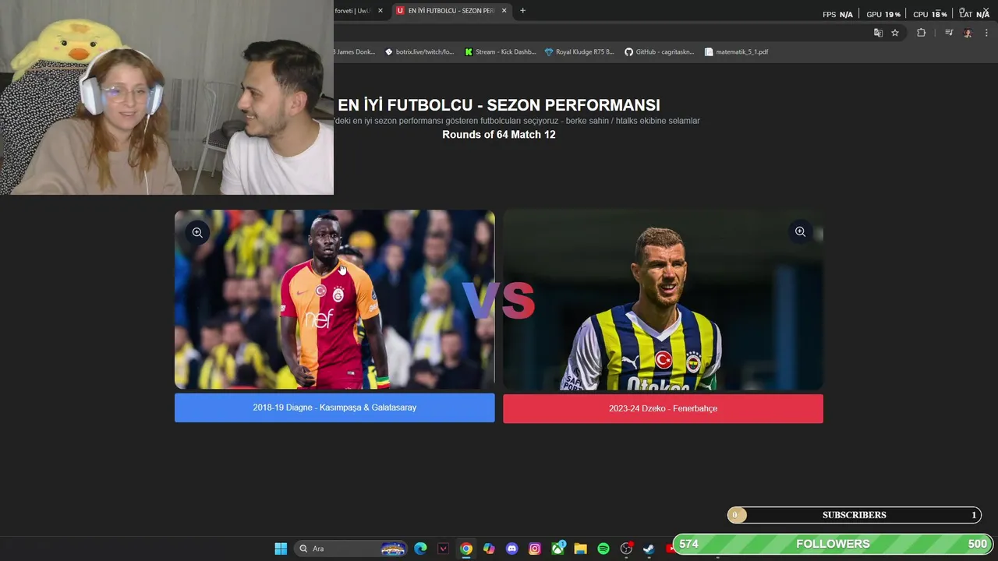Select the Diagne player image
The height and width of the screenshot is (561, 998).
(x=334, y=299)
